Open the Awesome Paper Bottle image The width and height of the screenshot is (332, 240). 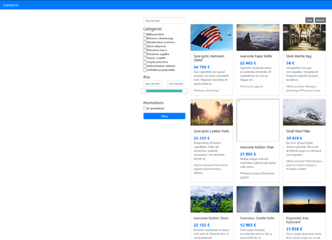click(x=258, y=37)
